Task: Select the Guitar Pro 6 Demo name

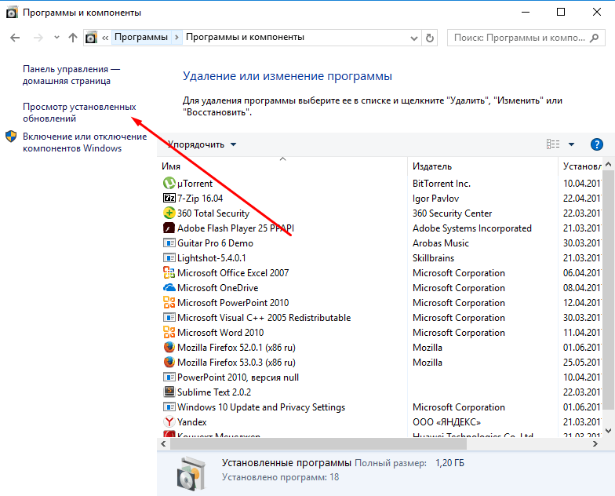Action: coord(215,243)
